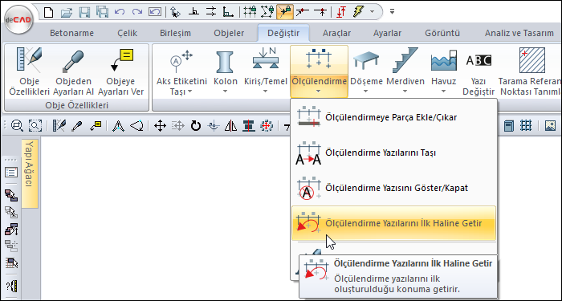Image resolution: width=562 pixels, height=301 pixels.
Task: Select Ölçülendirmeye Parça Ekle/Çıkar menu item
Action: (393, 117)
